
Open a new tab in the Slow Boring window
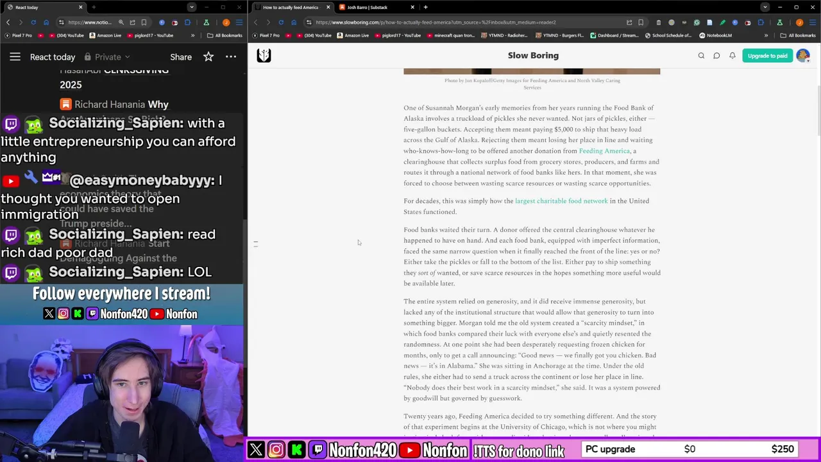(x=425, y=7)
